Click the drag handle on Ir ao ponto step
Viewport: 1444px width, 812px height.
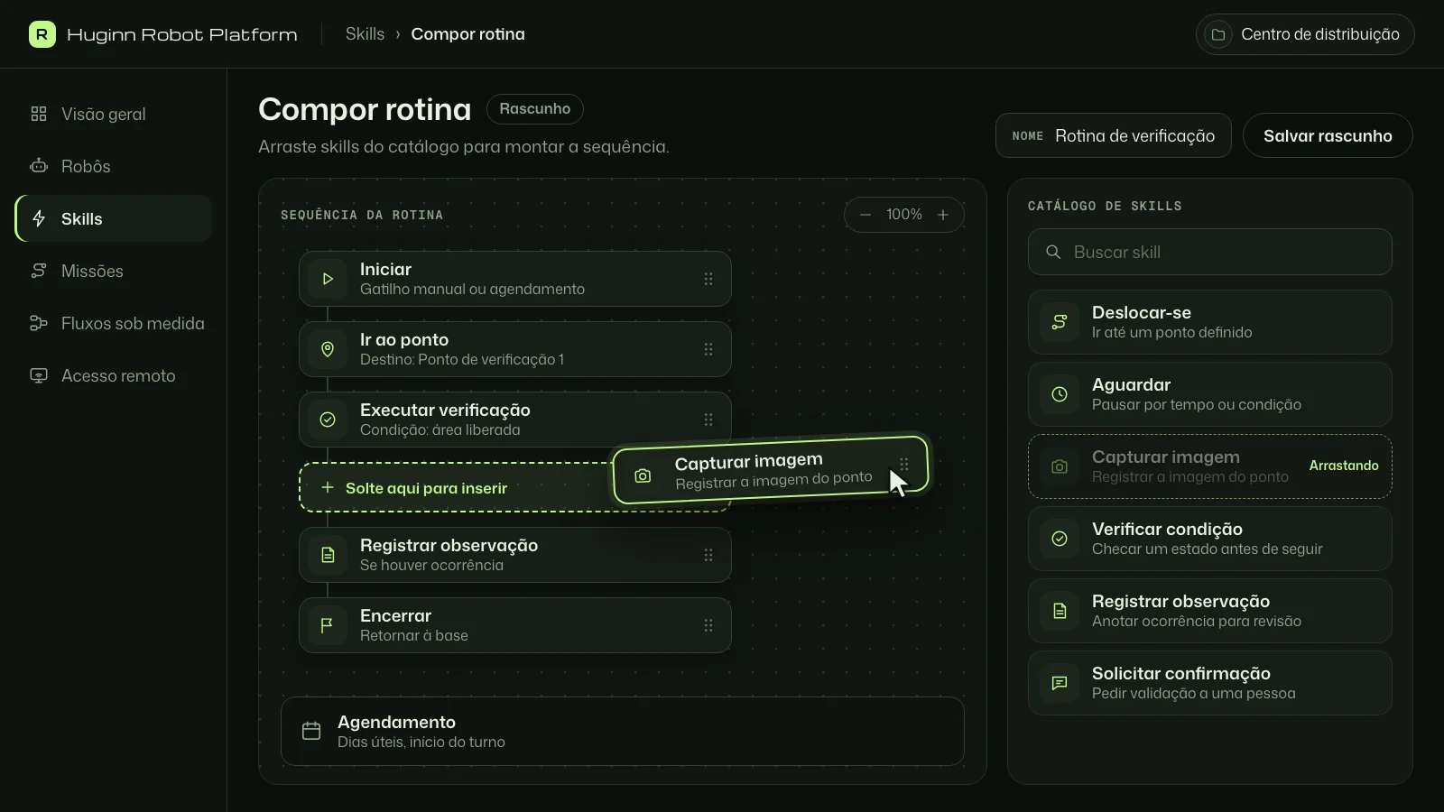point(708,349)
